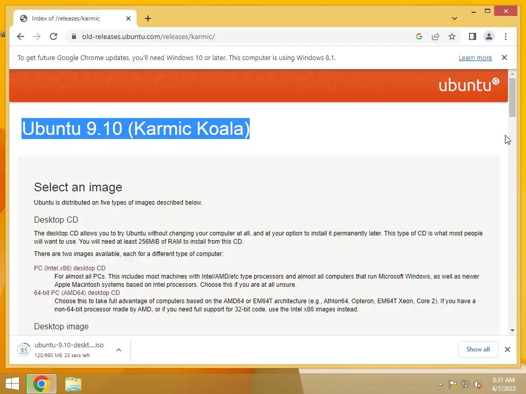Viewport: 526px width, 394px height.
Task: Open the Chrome profile avatar menu
Action: (489, 36)
